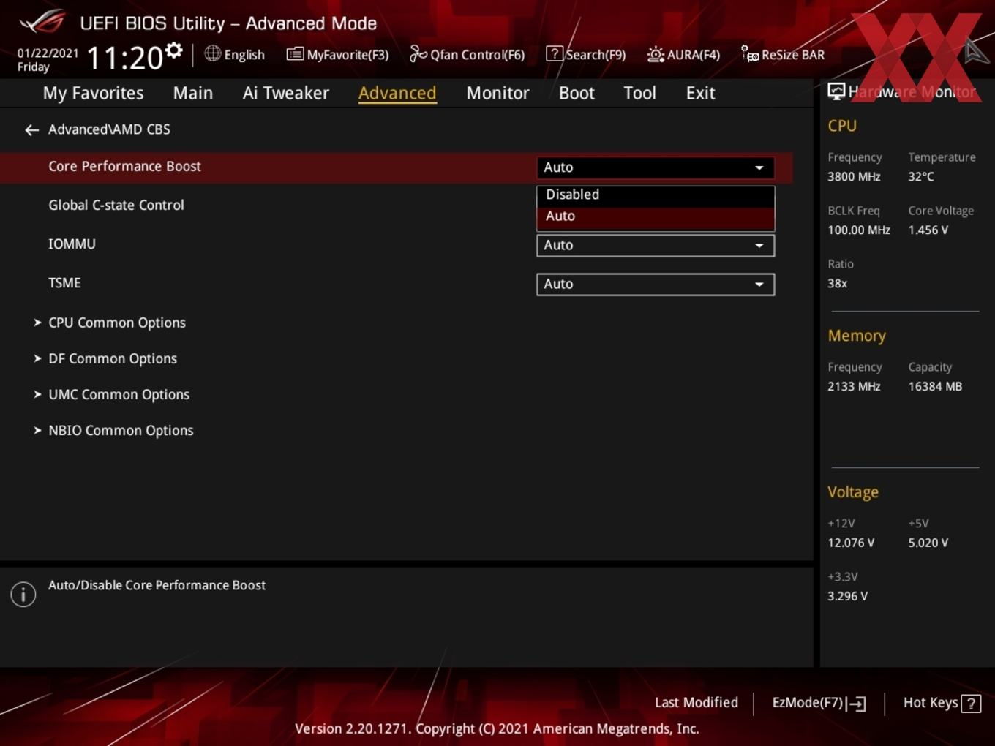The width and height of the screenshot is (995, 746).
Task: Click the back arrow to Advanced
Action: [x=31, y=129]
